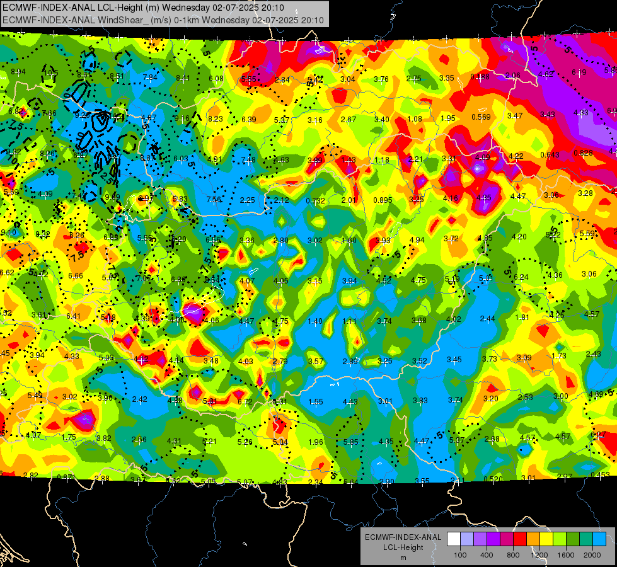Pick the orange legend swatch
Viewport: 617px width, 567px height.
pos(533,539)
